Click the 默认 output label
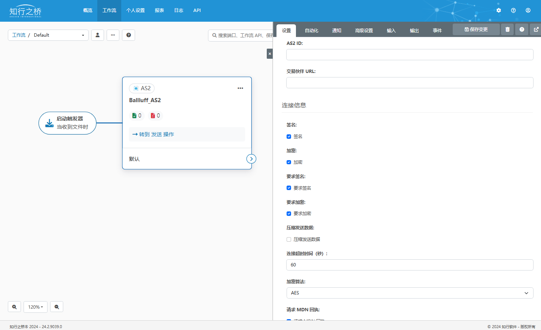541x330 pixels. [134, 159]
